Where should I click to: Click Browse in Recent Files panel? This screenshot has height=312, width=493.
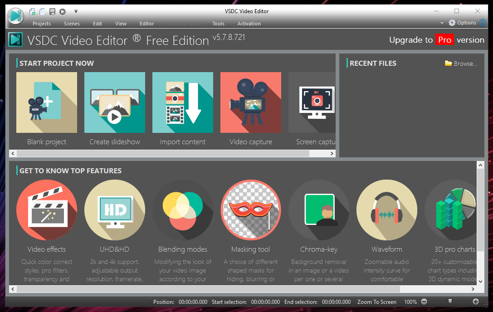point(461,63)
